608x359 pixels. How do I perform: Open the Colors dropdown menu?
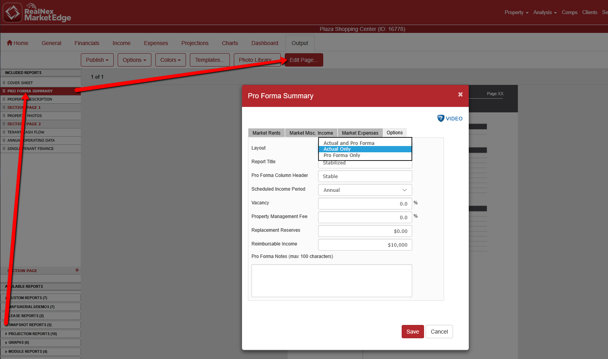coord(170,60)
